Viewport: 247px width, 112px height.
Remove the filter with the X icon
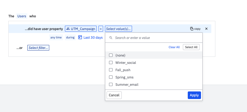click(x=206, y=29)
